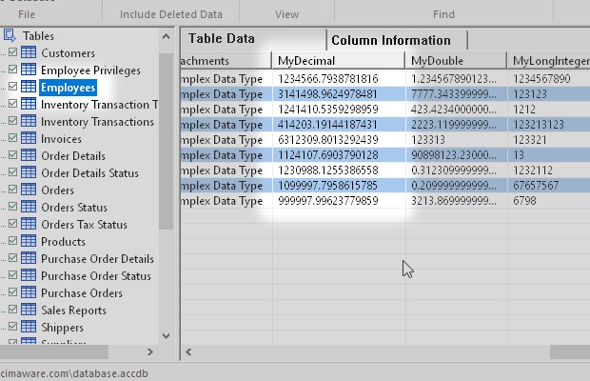Click the Sales Reports table icon

[29, 311]
